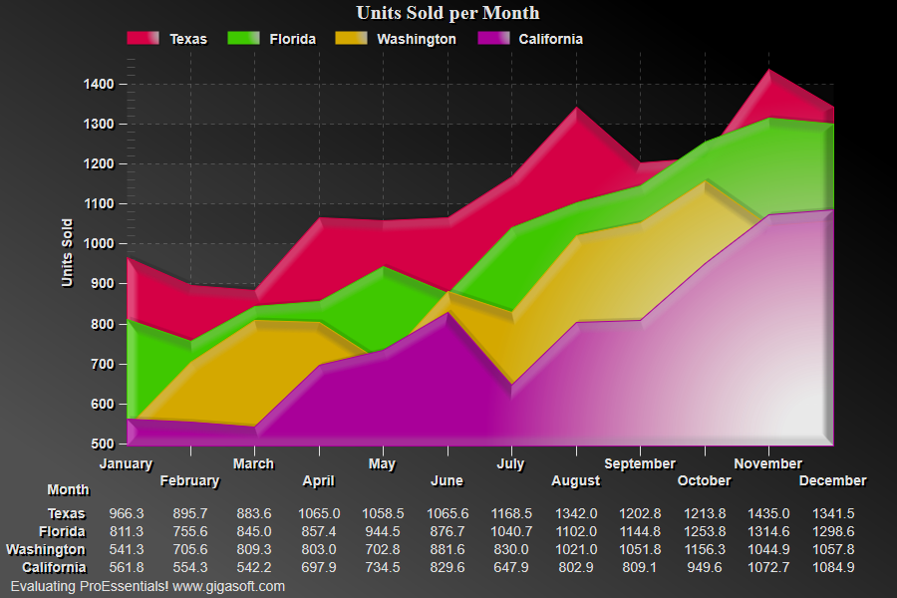Click the California December value 1084.9
This screenshot has width=897, height=598.
point(833,568)
